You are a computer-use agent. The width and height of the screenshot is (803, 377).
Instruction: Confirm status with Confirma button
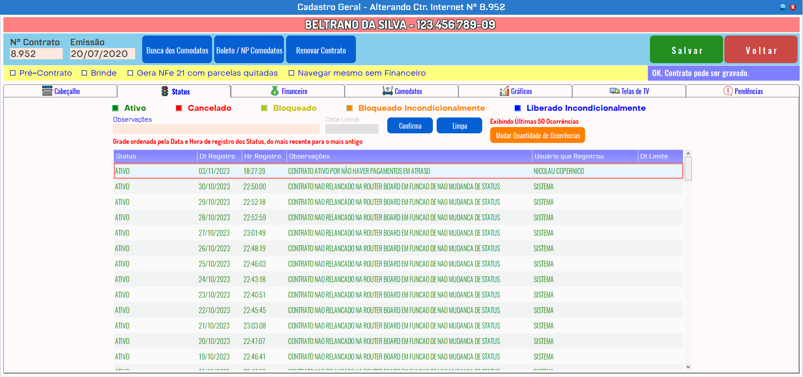[x=410, y=126]
